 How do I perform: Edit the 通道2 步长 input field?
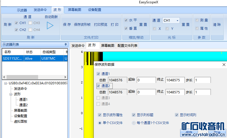[202, 92]
